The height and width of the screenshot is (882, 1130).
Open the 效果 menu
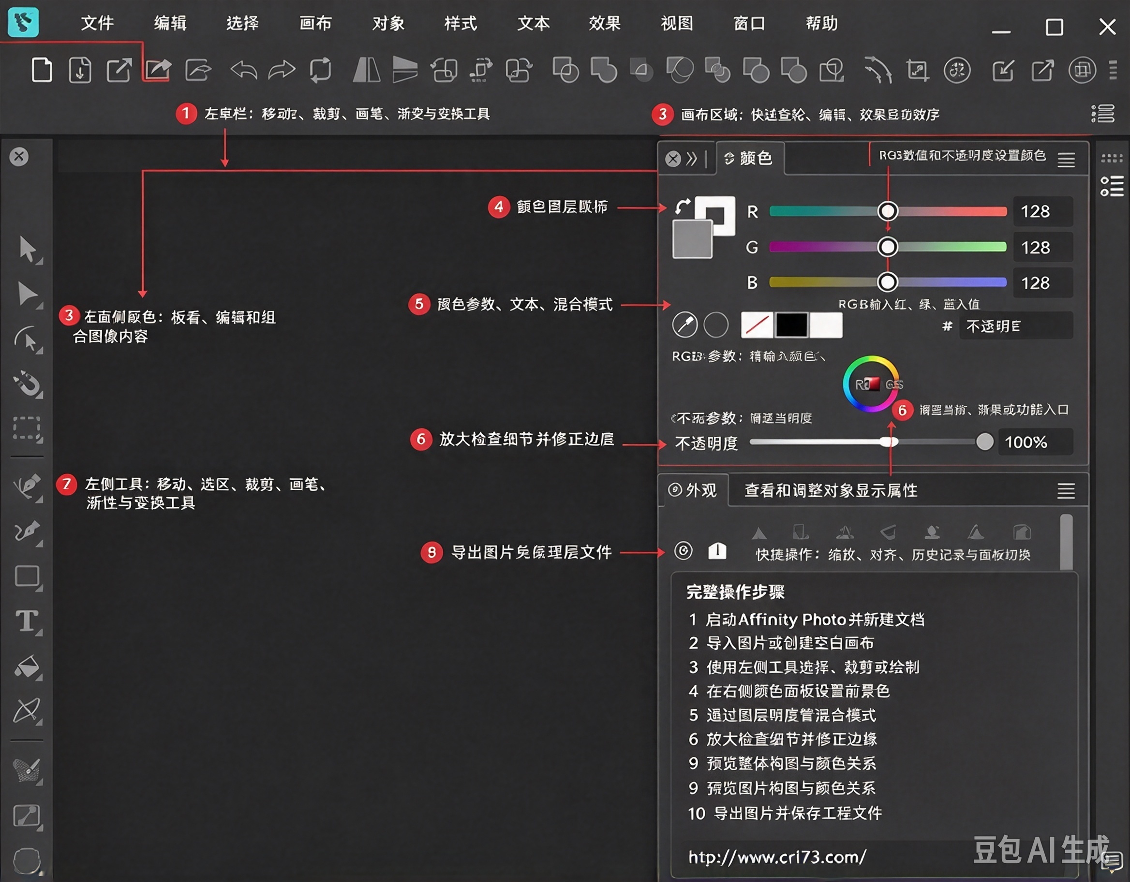605,23
